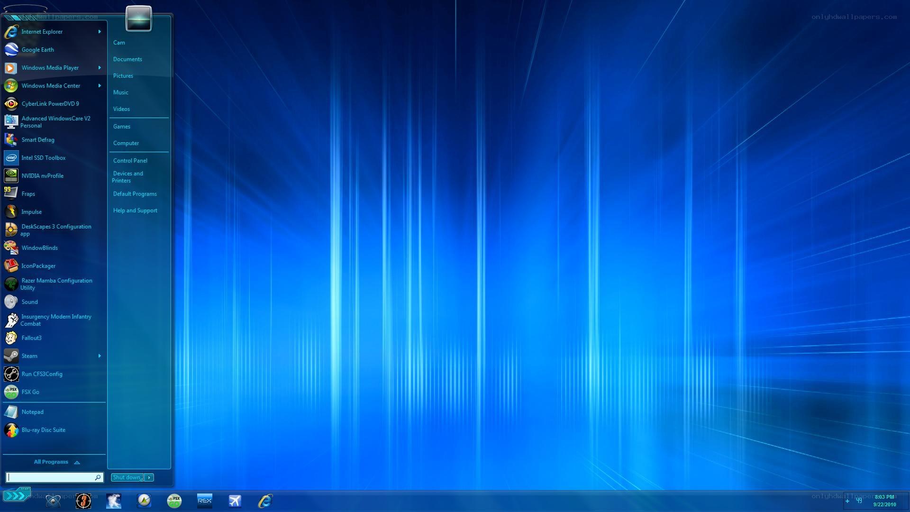Open Steam icon in Start menu

tap(11, 356)
